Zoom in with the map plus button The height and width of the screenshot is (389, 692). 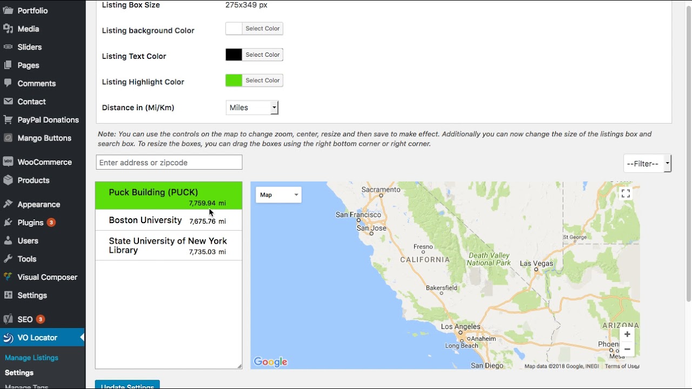point(627,334)
